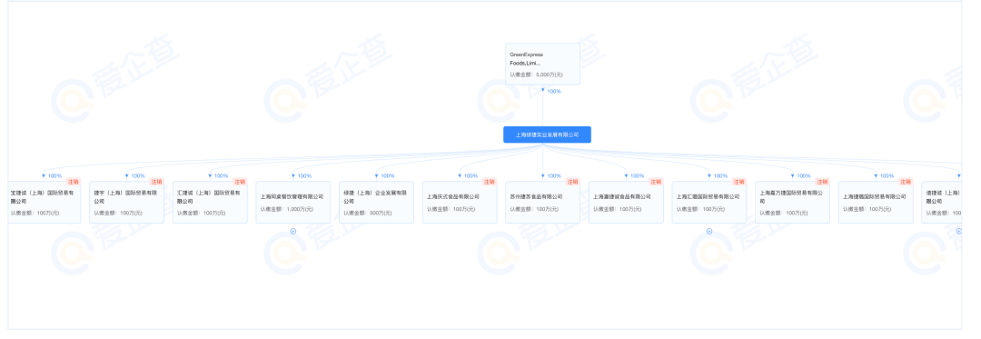Open the GreenExpress Foods parent node
981x339 pixels.
click(542, 64)
